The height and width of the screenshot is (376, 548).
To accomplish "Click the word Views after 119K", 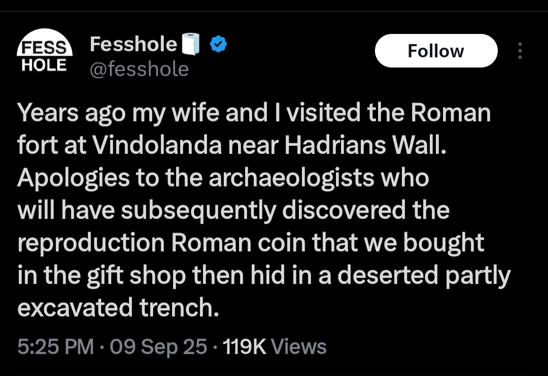I will click(299, 347).
